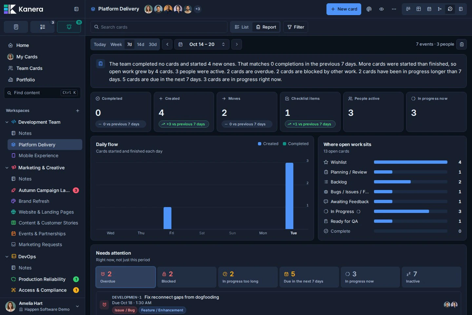Image resolution: width=472 pixels, height=315 pixels.
Task: Select the history clock view icon
Action: (450, 9)
